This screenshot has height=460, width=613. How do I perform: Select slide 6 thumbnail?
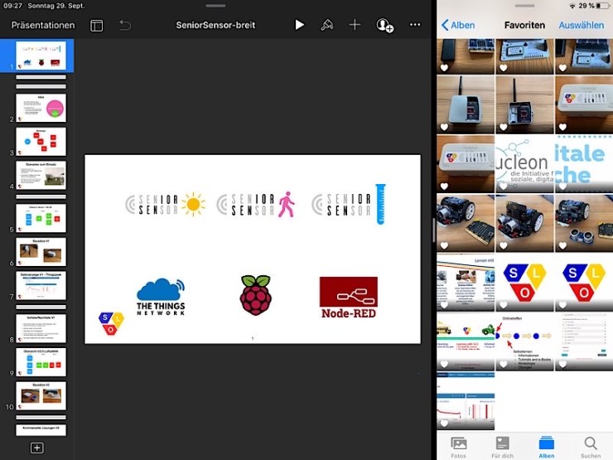click(x=41, y=252)
